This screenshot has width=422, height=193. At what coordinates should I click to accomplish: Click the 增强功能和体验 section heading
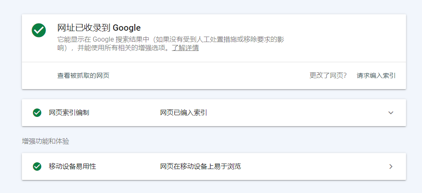click(45, 141)
